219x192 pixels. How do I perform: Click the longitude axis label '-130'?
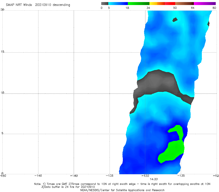tap(145, 176)
